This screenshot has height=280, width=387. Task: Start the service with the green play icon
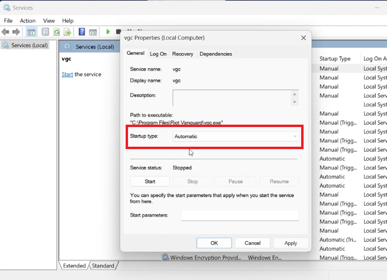tap(108, 32)
